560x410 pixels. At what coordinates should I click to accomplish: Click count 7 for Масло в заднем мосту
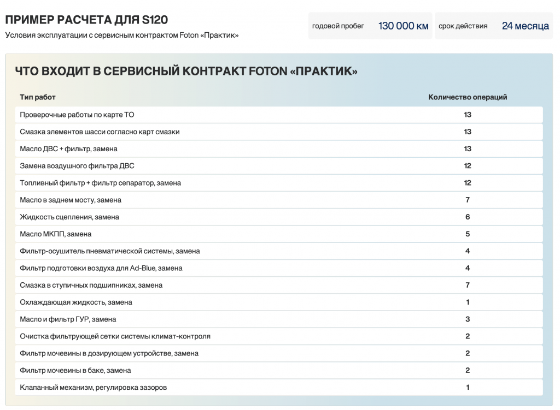click(x=468, y=200)
